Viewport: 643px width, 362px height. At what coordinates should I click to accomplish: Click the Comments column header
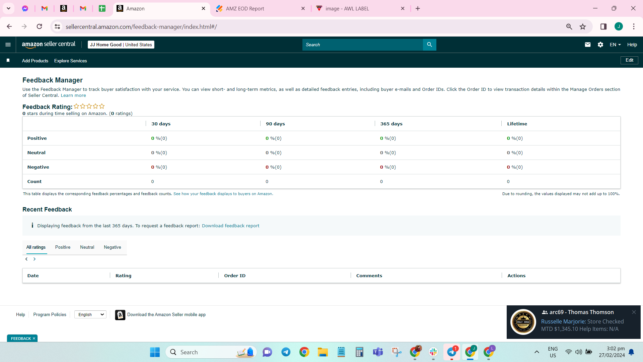(369, 276)
